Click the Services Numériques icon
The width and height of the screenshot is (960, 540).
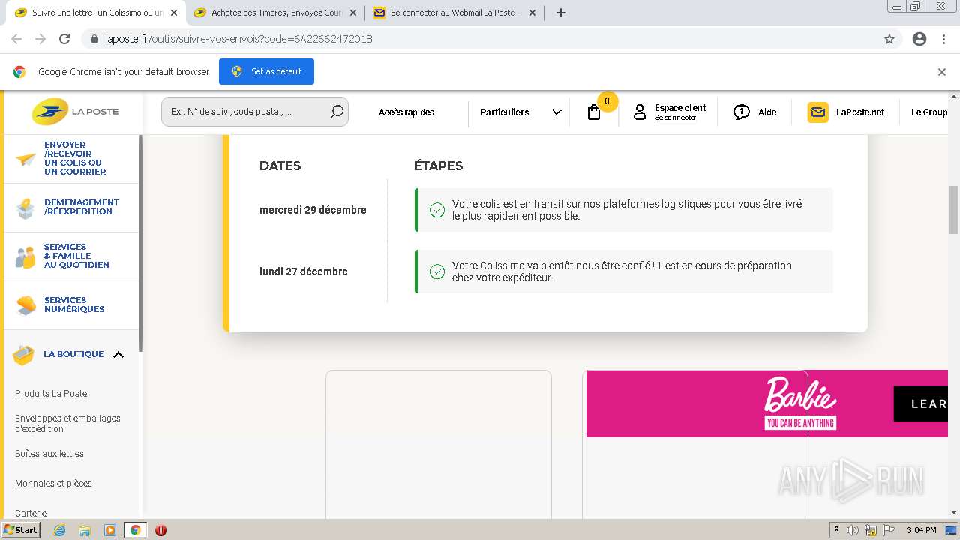(25, 305)
